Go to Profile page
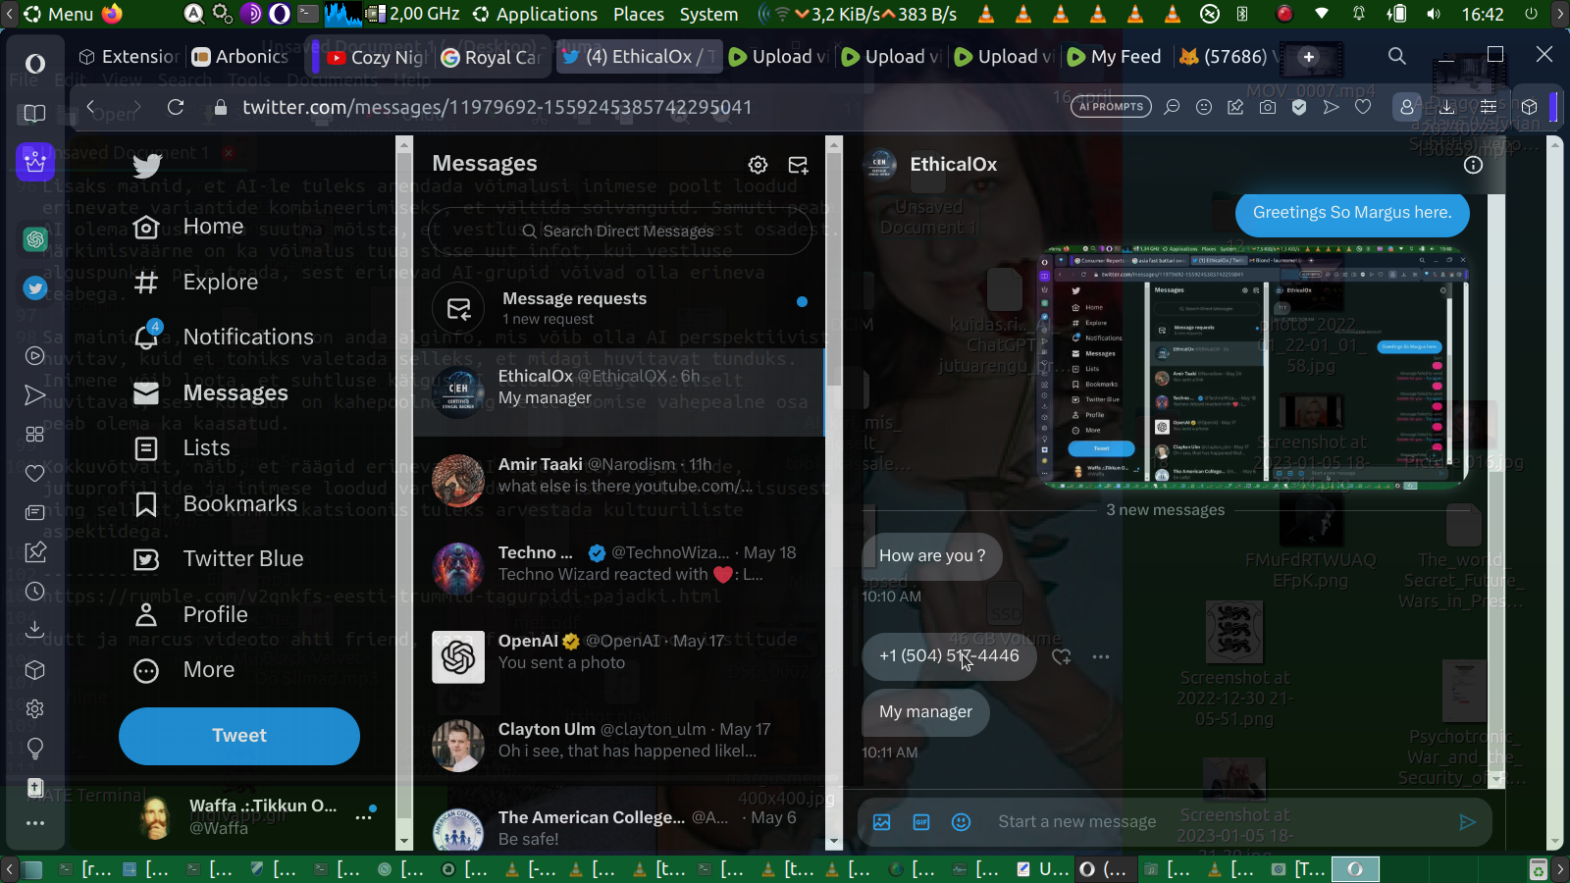 point(190,615)
